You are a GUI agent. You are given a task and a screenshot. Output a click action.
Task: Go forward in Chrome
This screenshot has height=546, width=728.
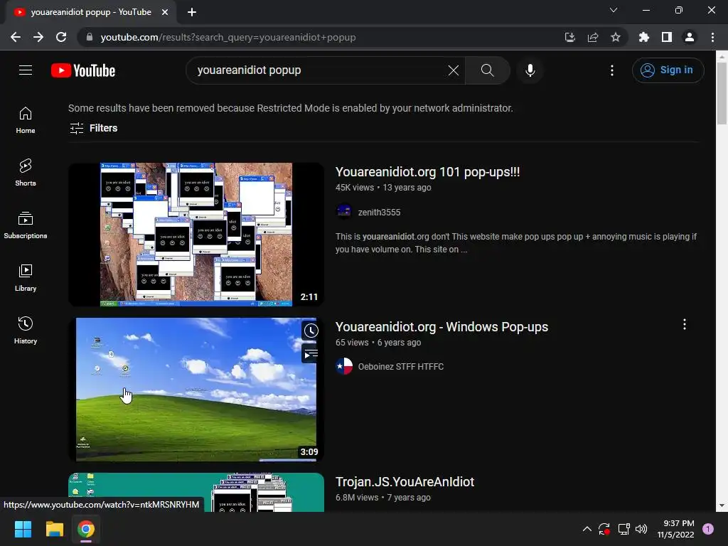click(38, 37)
